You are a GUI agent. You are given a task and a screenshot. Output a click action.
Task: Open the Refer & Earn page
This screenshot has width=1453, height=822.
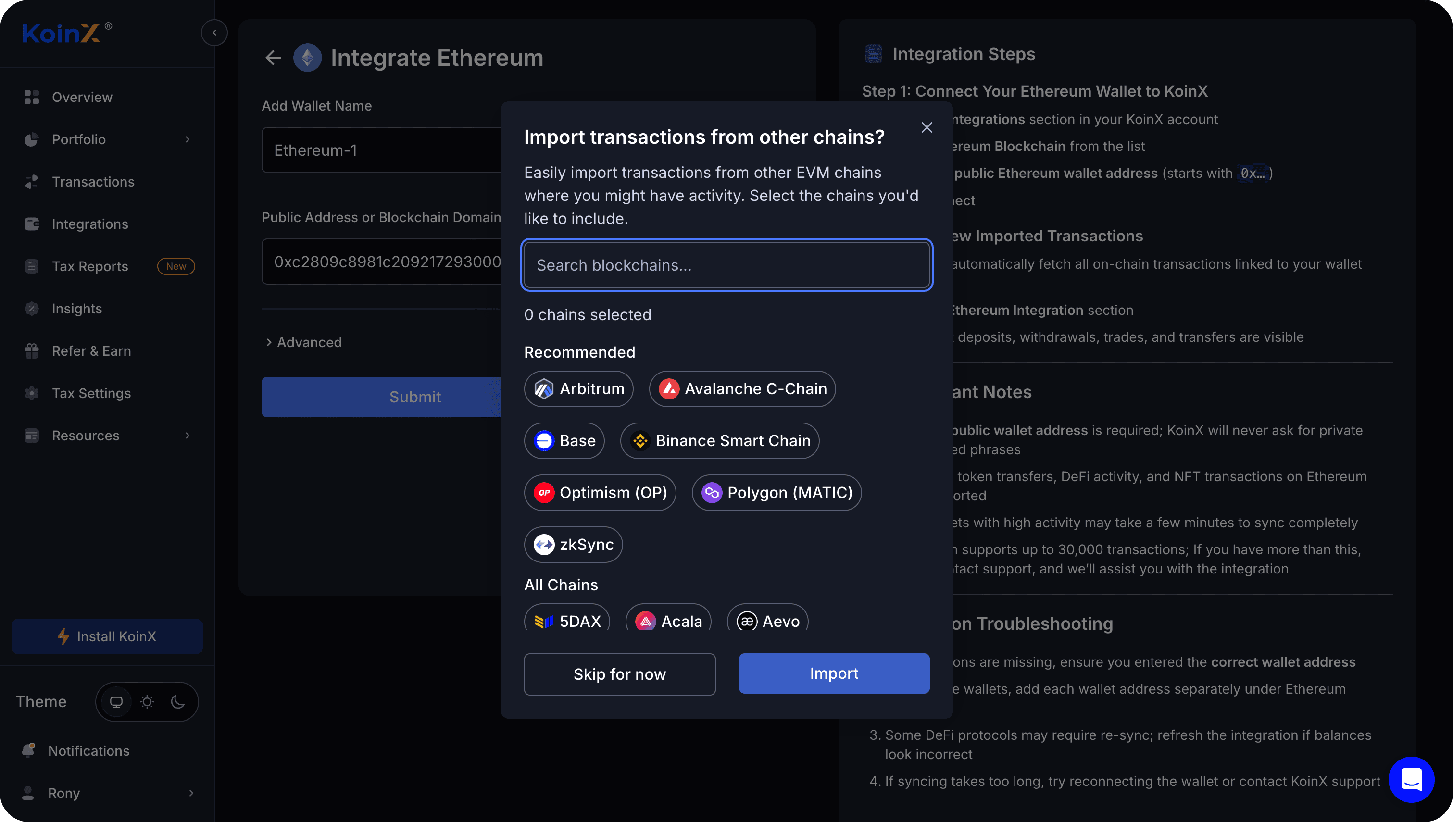91,350
